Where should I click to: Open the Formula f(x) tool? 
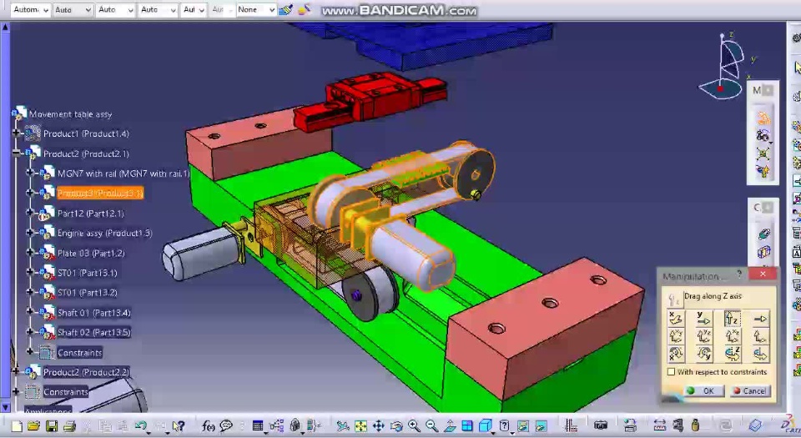208,425
